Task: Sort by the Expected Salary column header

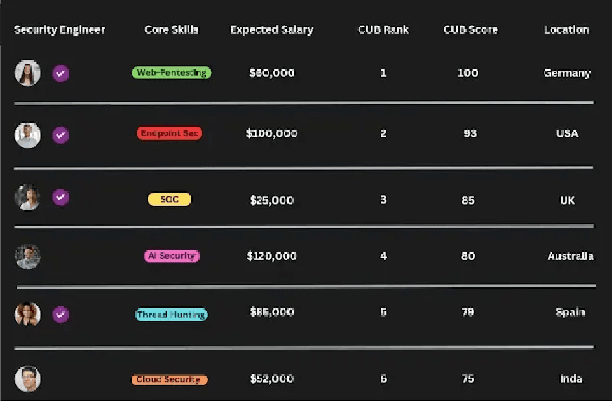Action: click(272, 29)
